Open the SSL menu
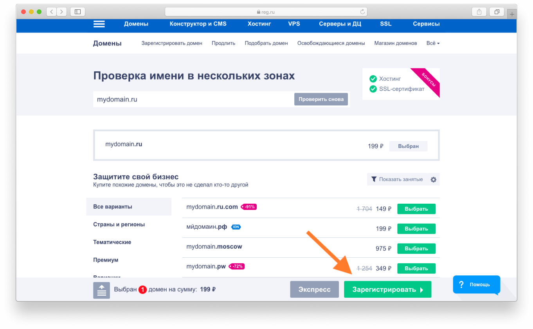This screenshot has width=533, height=329. point(385,24)
